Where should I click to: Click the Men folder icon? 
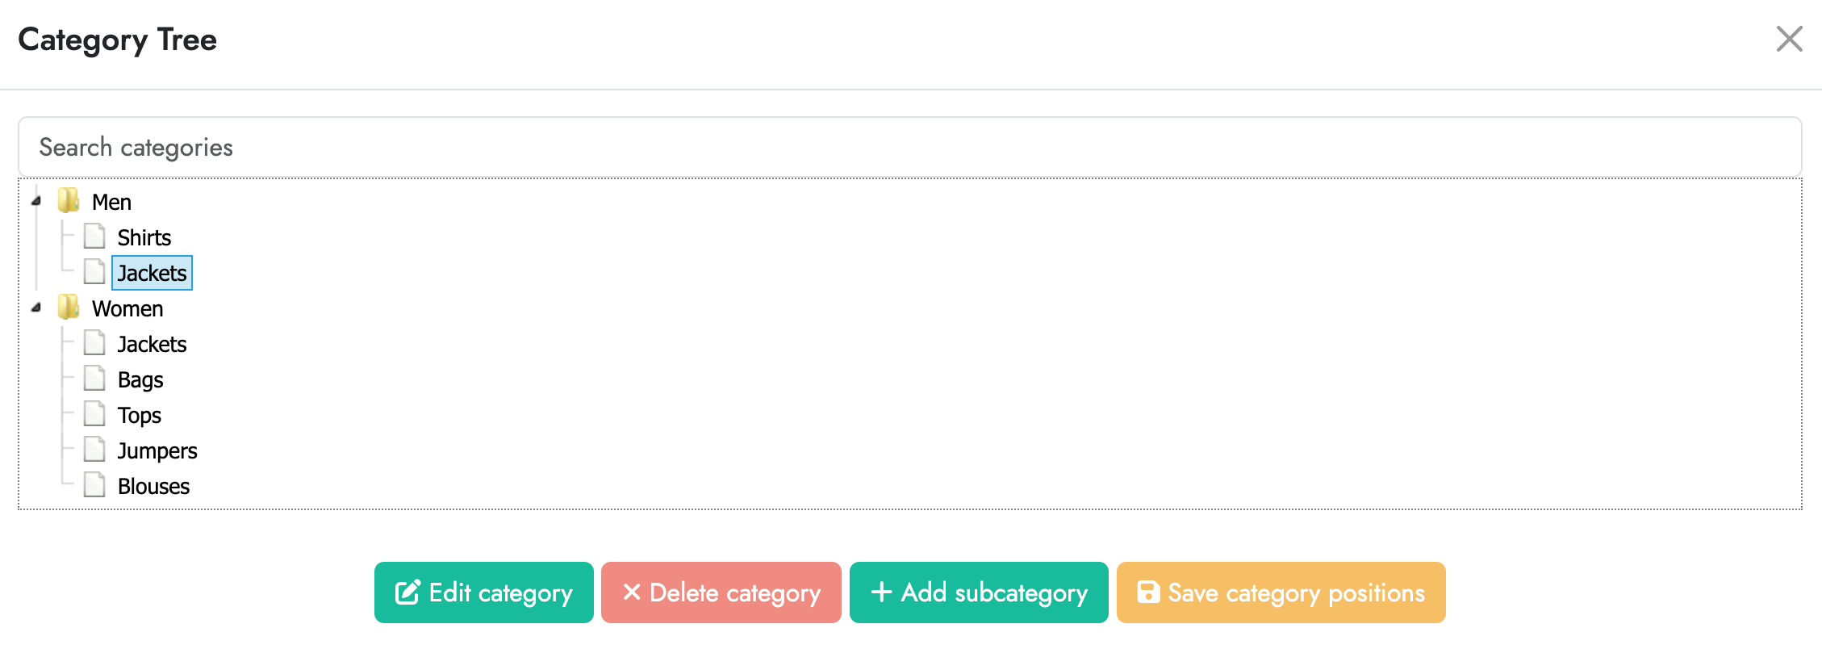[69, 201]
